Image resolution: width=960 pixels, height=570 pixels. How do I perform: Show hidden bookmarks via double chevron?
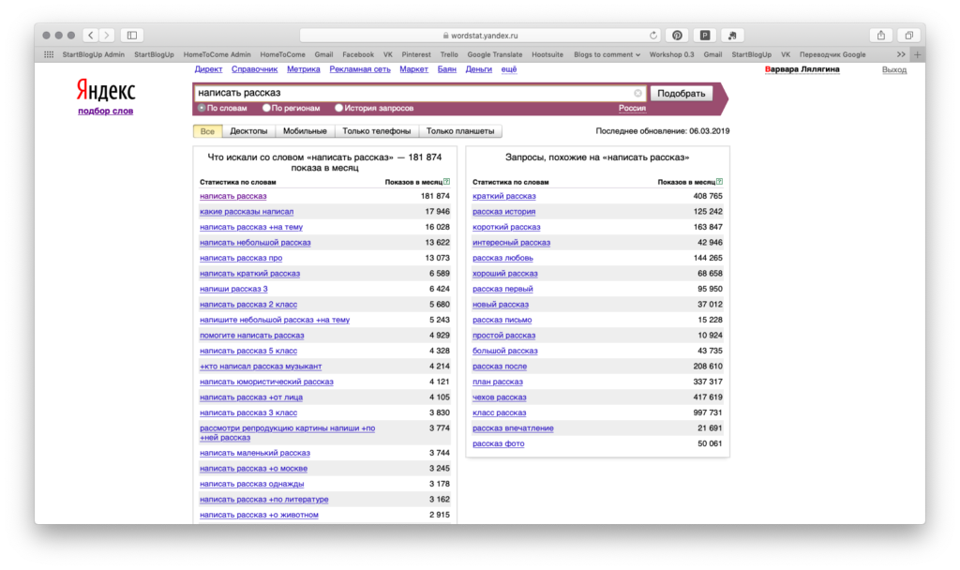point(901,54)
